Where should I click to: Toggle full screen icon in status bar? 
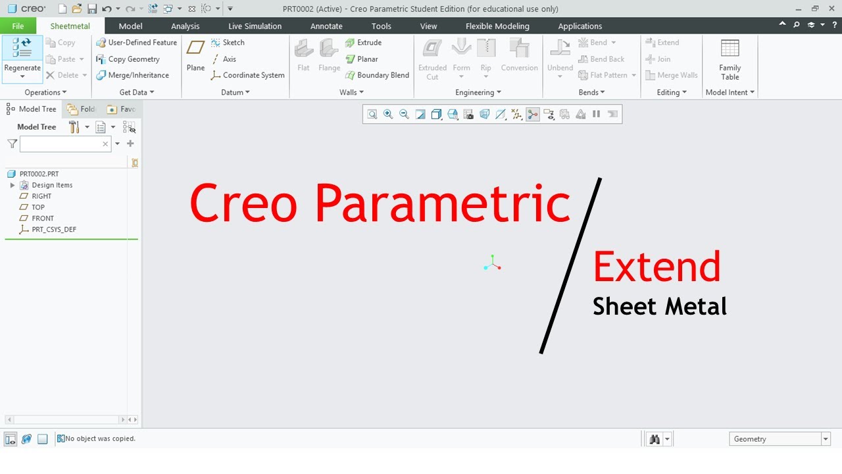[x=42, y=439]
